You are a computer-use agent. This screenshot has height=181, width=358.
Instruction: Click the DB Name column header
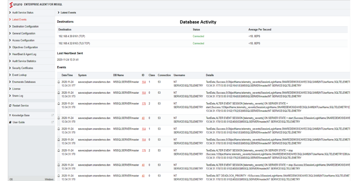coord(118,75)
